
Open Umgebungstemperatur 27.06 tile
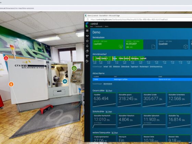coord(104,139)
